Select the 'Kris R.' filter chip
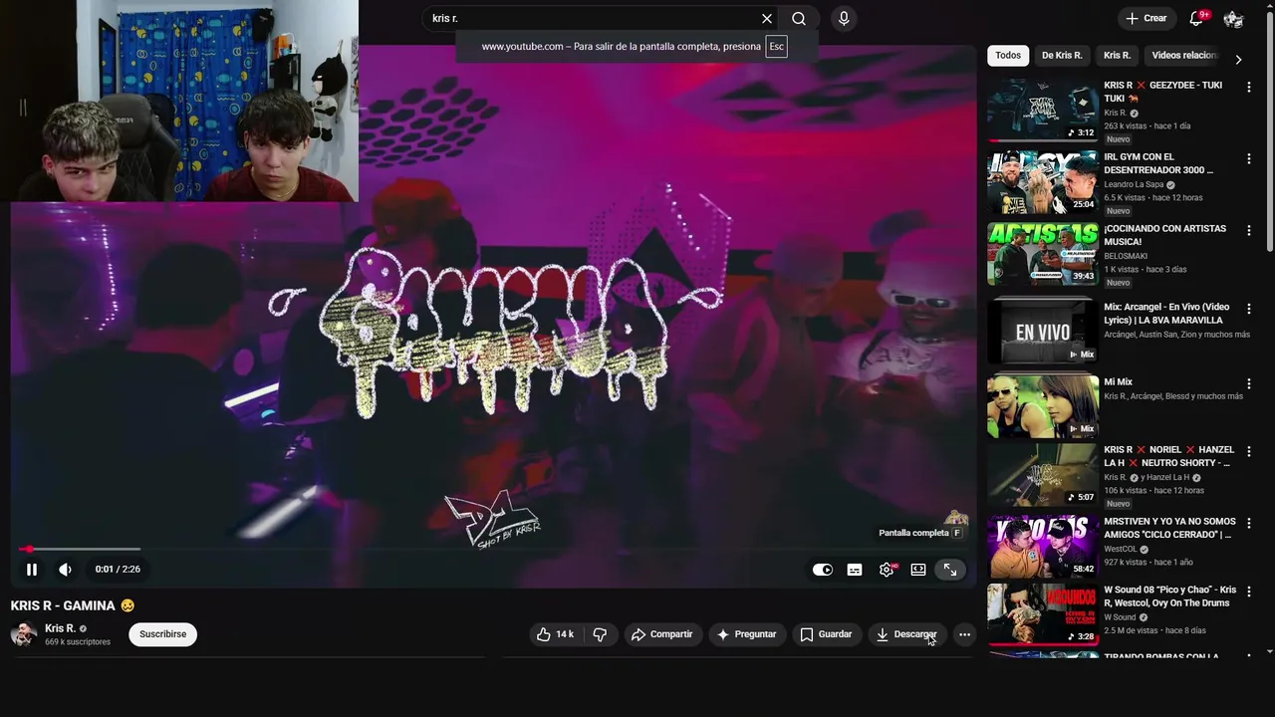Screen dimensions: 1275x717 pyautogui.click(x=1117, y=56)
